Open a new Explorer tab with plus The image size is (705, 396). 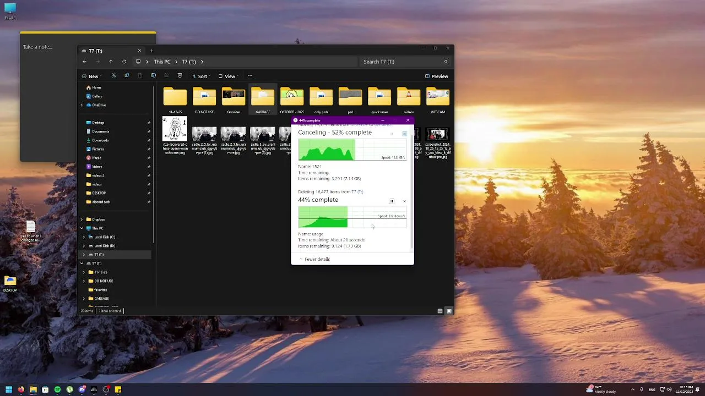(151, 51)
